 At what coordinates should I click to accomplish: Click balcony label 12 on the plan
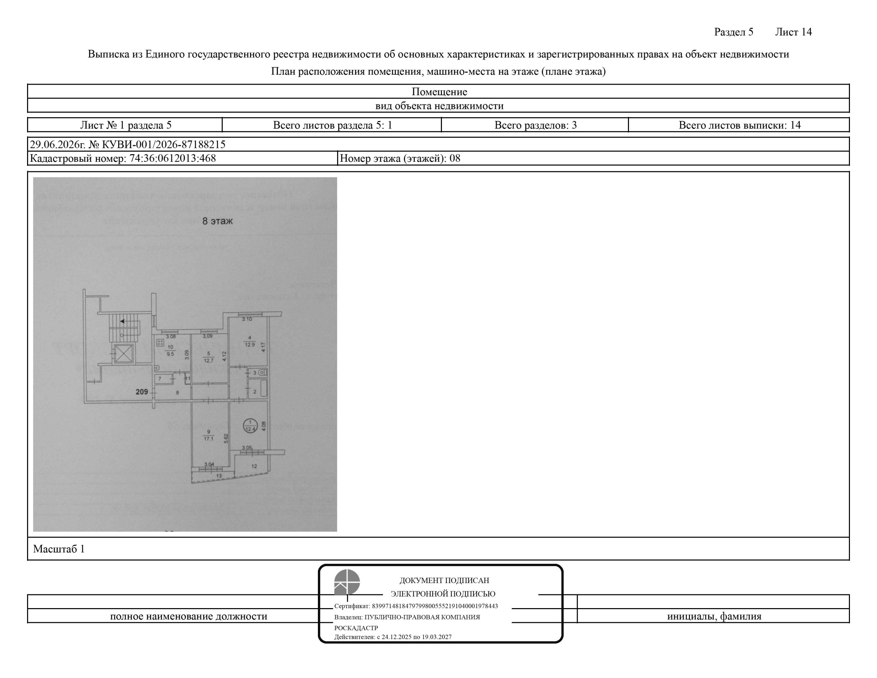[254, 466]
